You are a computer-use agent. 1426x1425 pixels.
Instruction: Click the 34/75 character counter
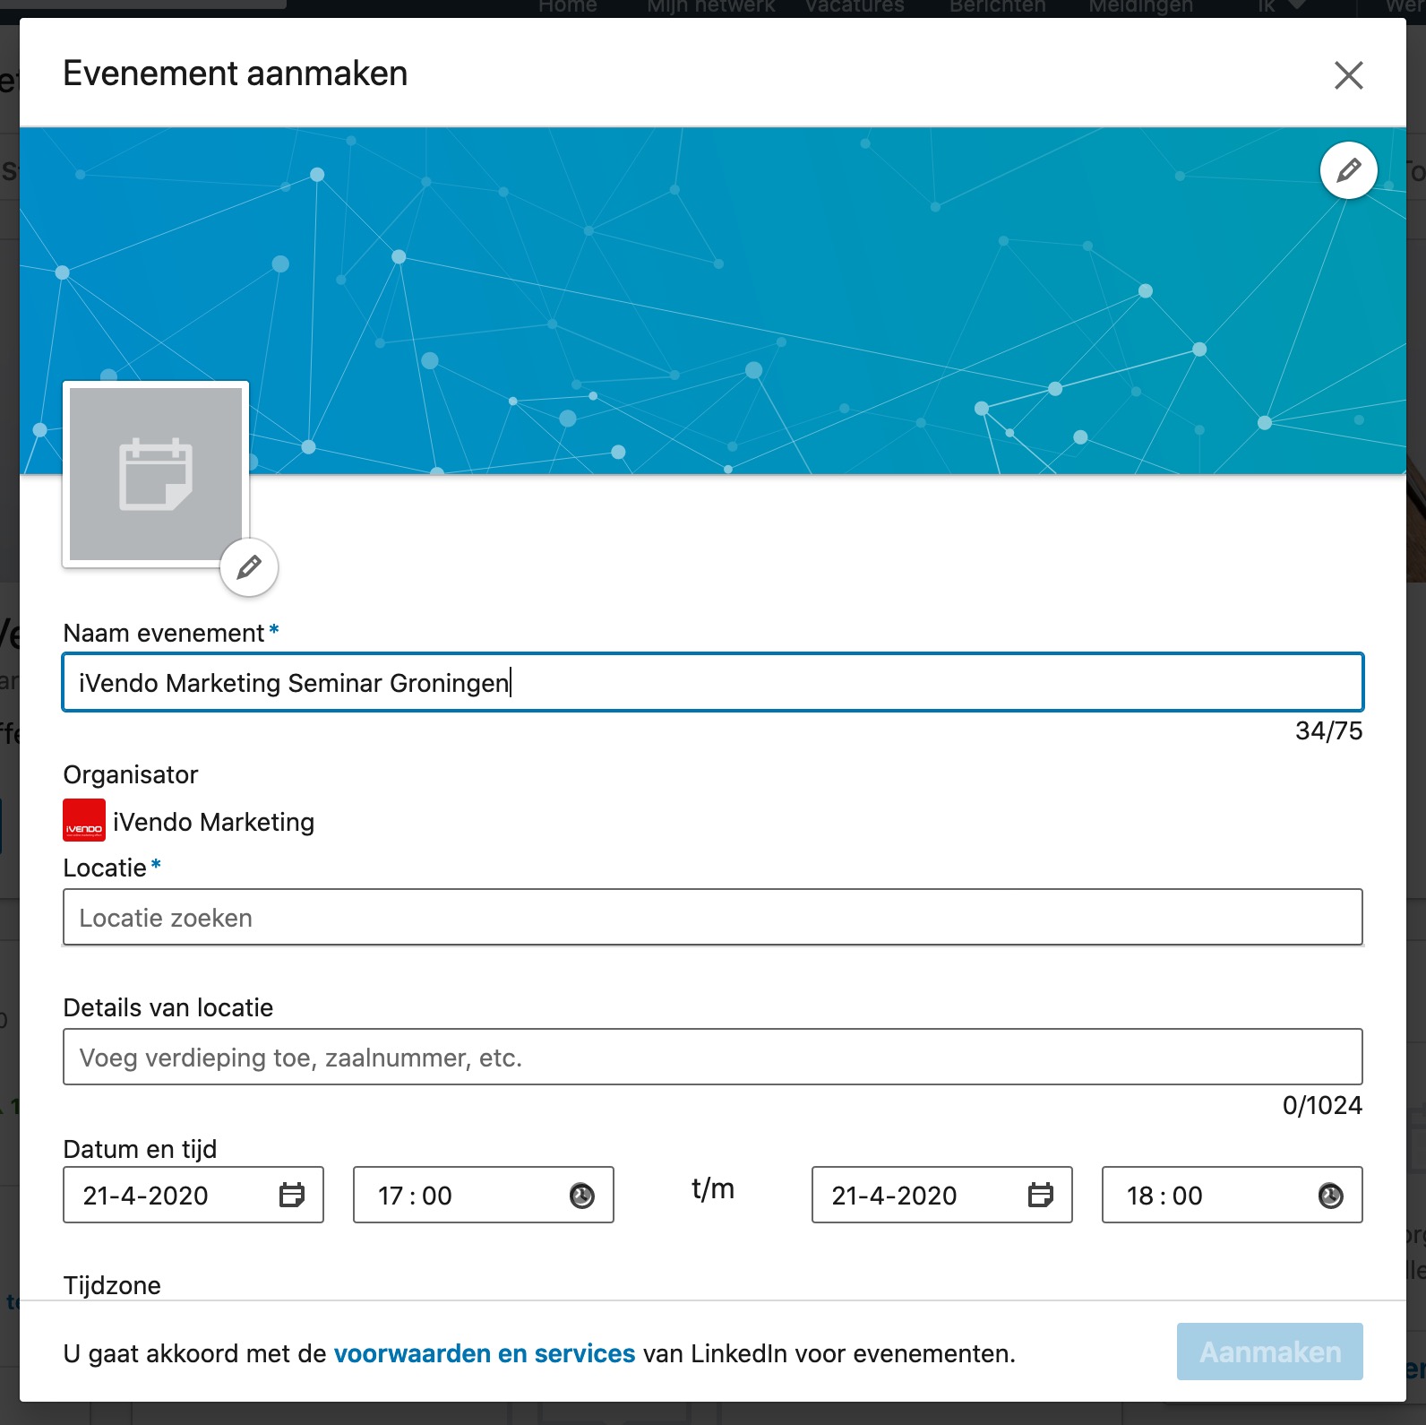[1328, 731]
